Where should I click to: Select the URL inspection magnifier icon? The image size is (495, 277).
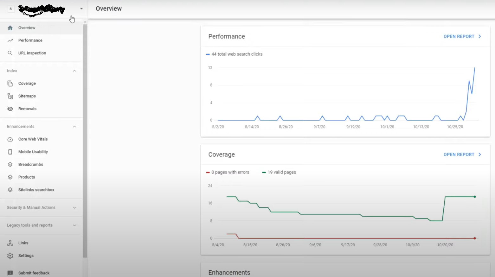click(10, 53)
